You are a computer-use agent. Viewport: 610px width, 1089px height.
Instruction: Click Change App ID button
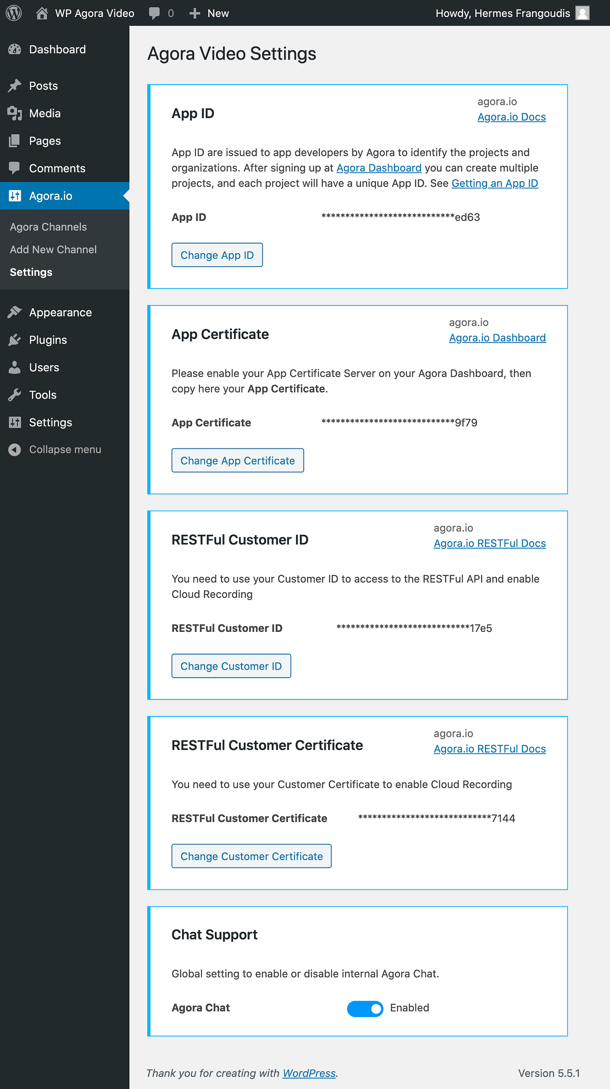tap(217, 255)
